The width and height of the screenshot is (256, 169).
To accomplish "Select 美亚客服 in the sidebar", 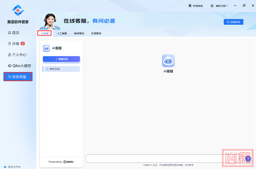I will pos(18,77).
